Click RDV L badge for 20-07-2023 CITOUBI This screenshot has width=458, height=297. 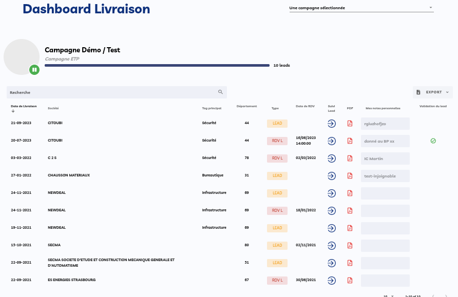coord(277,141)
